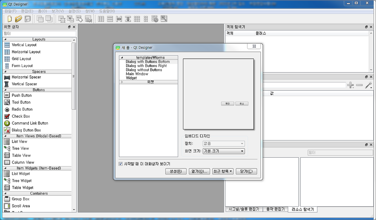
Task: Switch to widget editing mode
Action: coord(62,19)
